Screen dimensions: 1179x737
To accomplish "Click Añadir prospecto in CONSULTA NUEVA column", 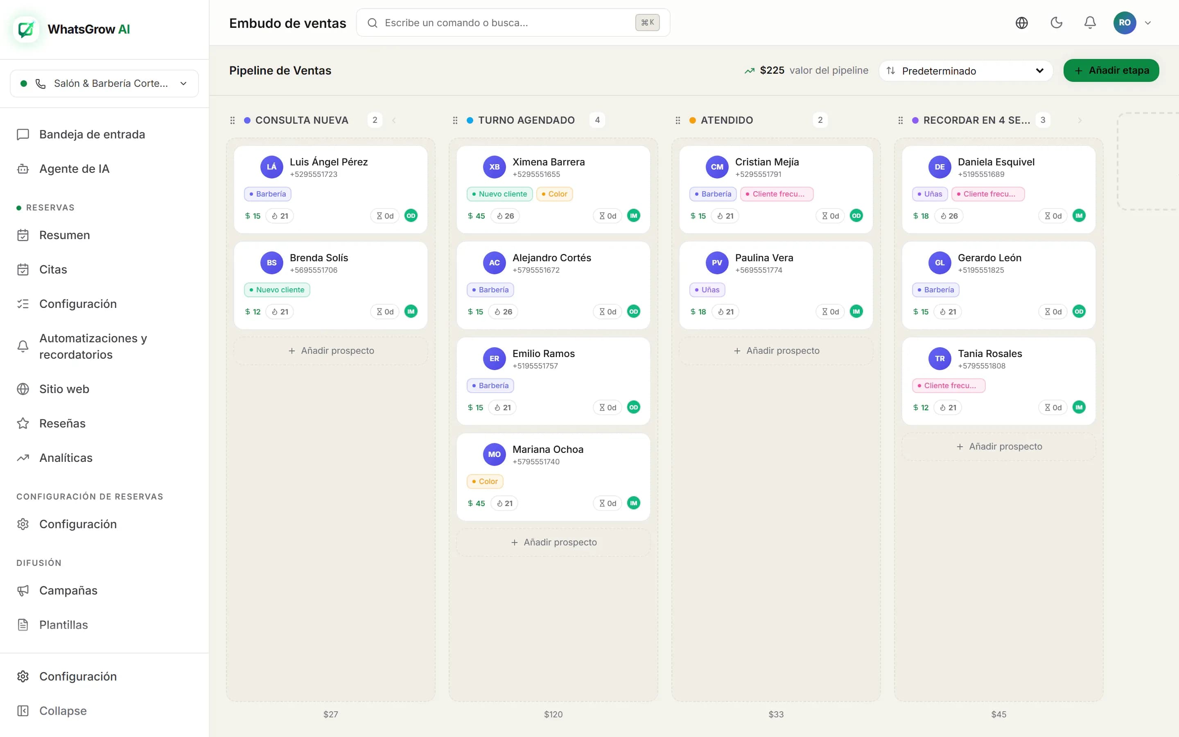I will (331, 351).
